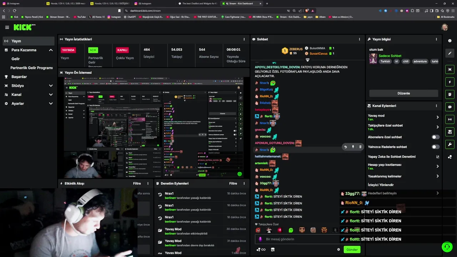
Task: Open Sohbet panel options menu
Action: [x=360, y=39]
